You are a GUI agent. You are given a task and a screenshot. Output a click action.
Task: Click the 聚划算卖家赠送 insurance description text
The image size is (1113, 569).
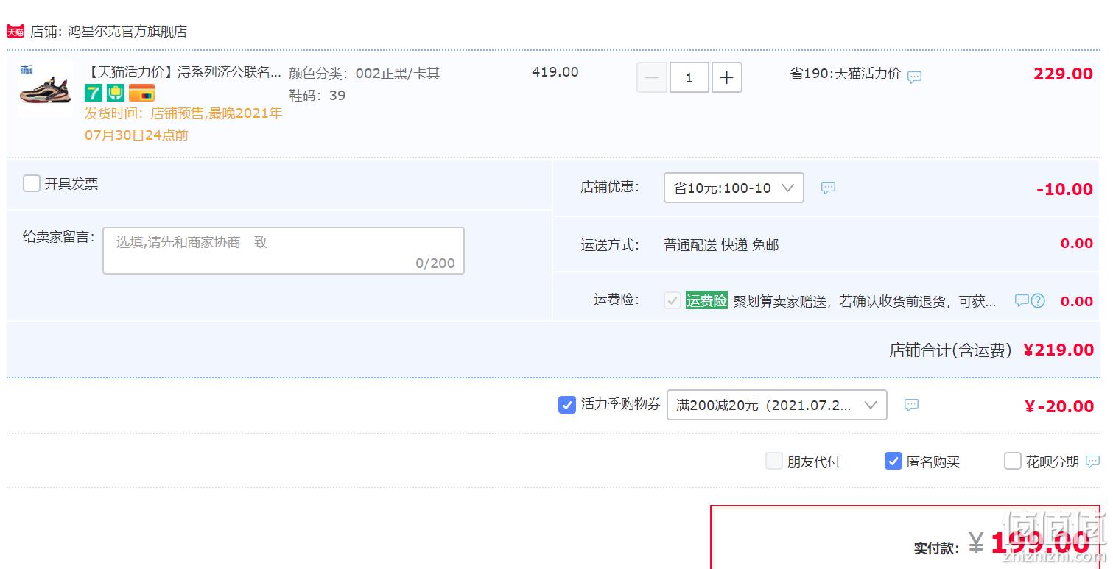tap(864, 301)
